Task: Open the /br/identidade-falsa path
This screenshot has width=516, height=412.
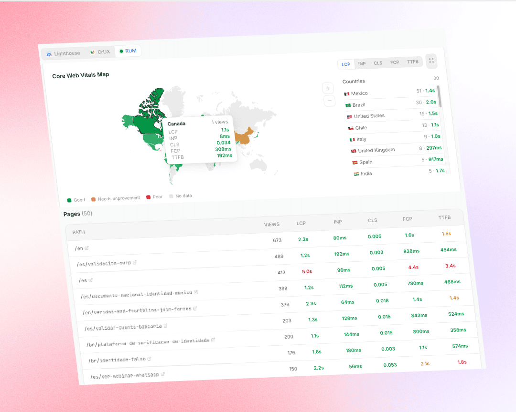Action: tap(117, 360)
